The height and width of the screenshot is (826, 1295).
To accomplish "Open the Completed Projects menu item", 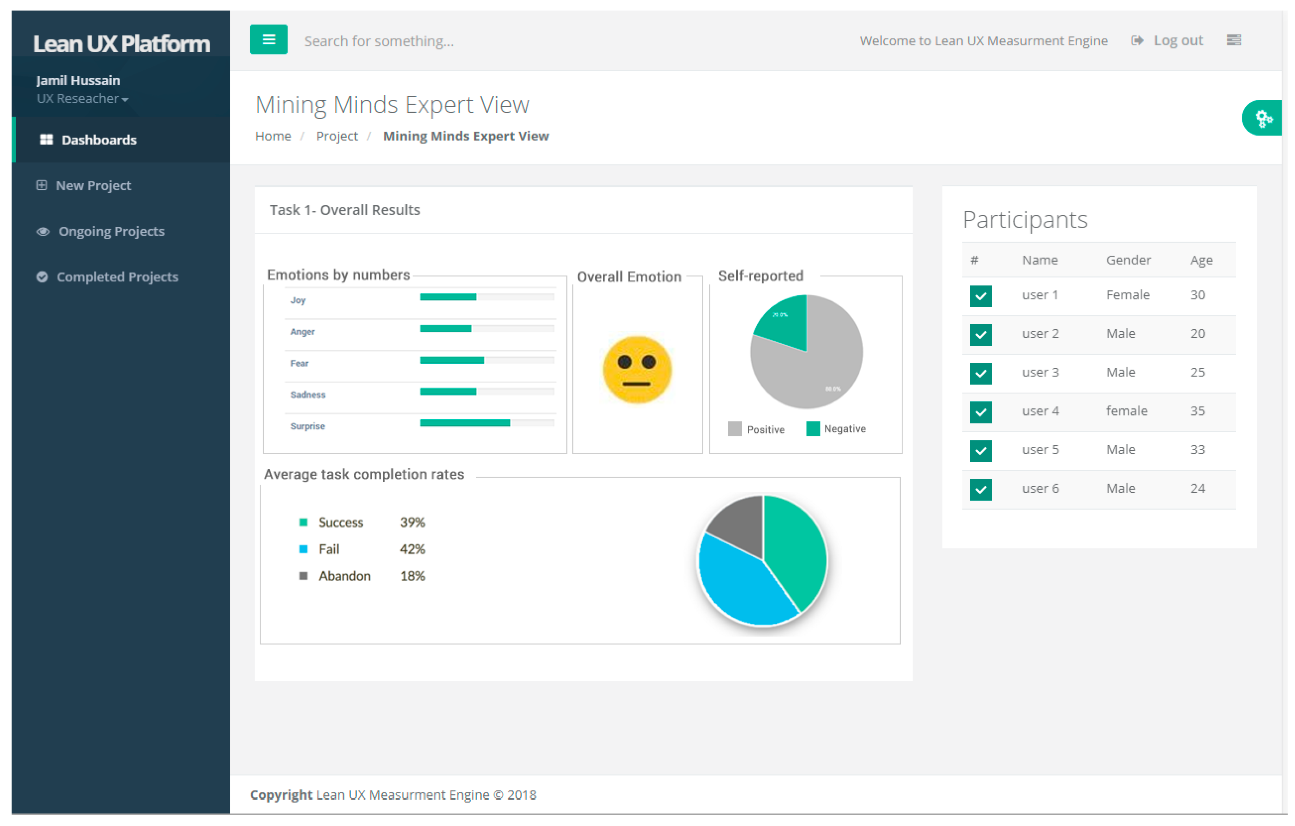I will click(x=121, y=277).
